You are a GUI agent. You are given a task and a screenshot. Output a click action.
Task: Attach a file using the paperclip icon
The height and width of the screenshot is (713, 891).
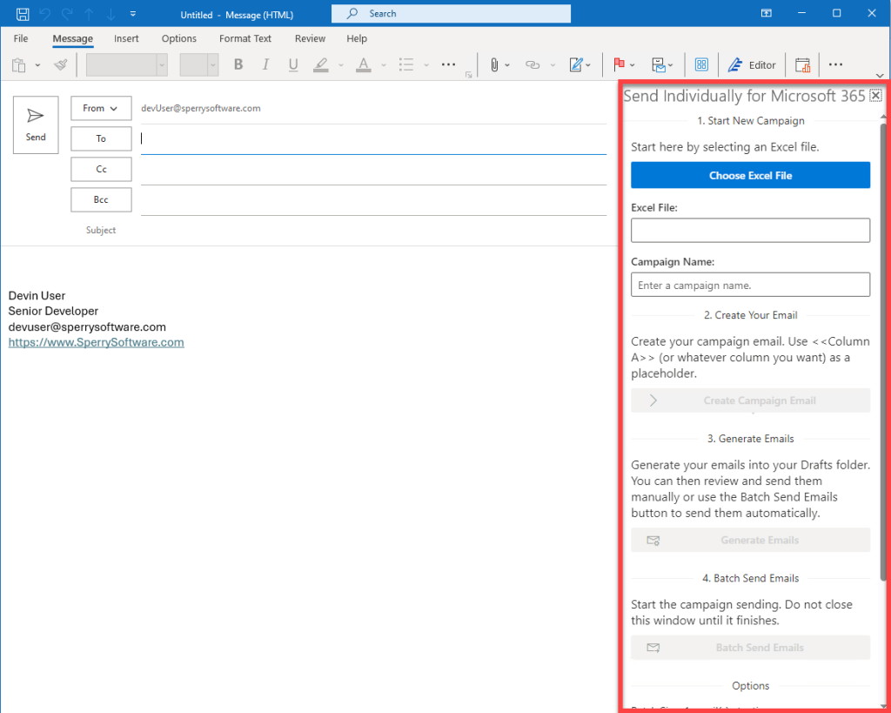(493, 64)
